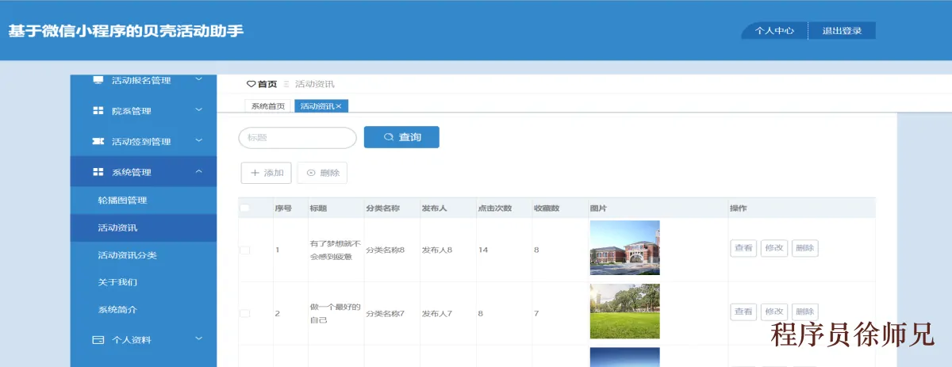Click the 标题 column header
This screenshot has height=367, width=952.
coord(318,208)
